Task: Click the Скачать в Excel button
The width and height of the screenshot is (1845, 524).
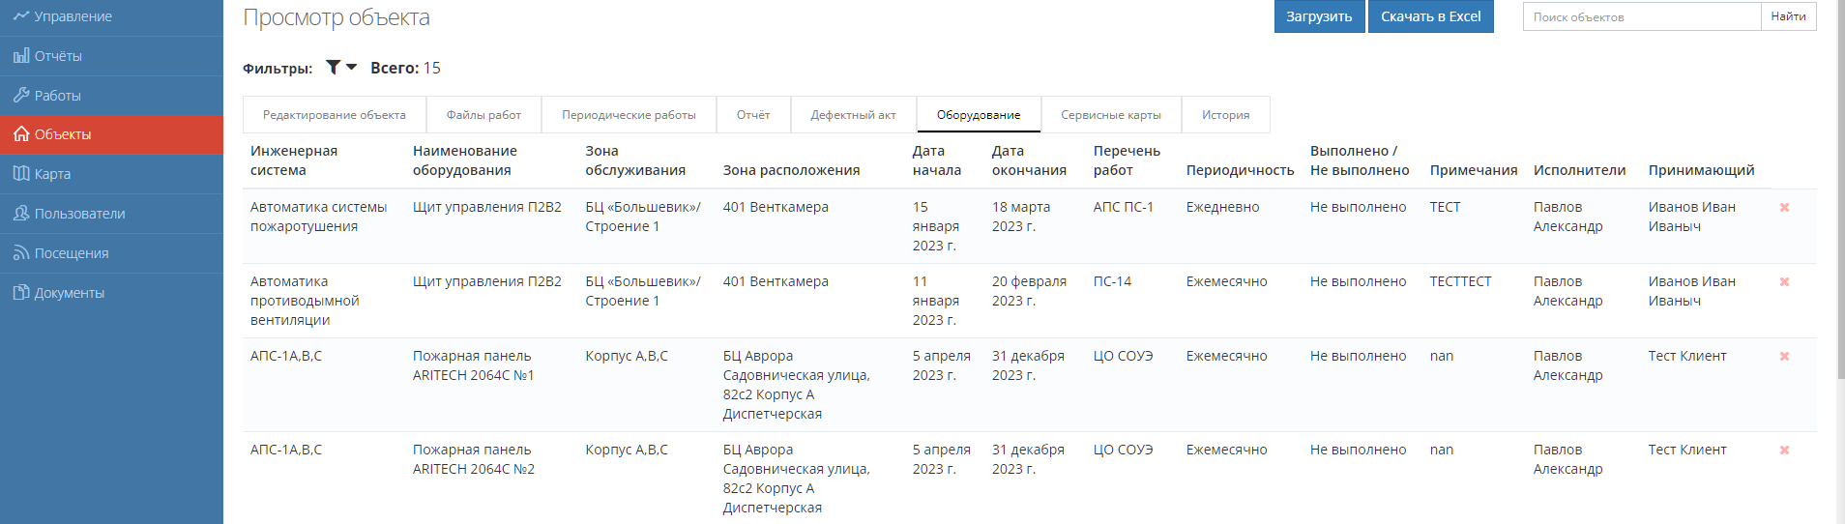Action: (1430, 16)
